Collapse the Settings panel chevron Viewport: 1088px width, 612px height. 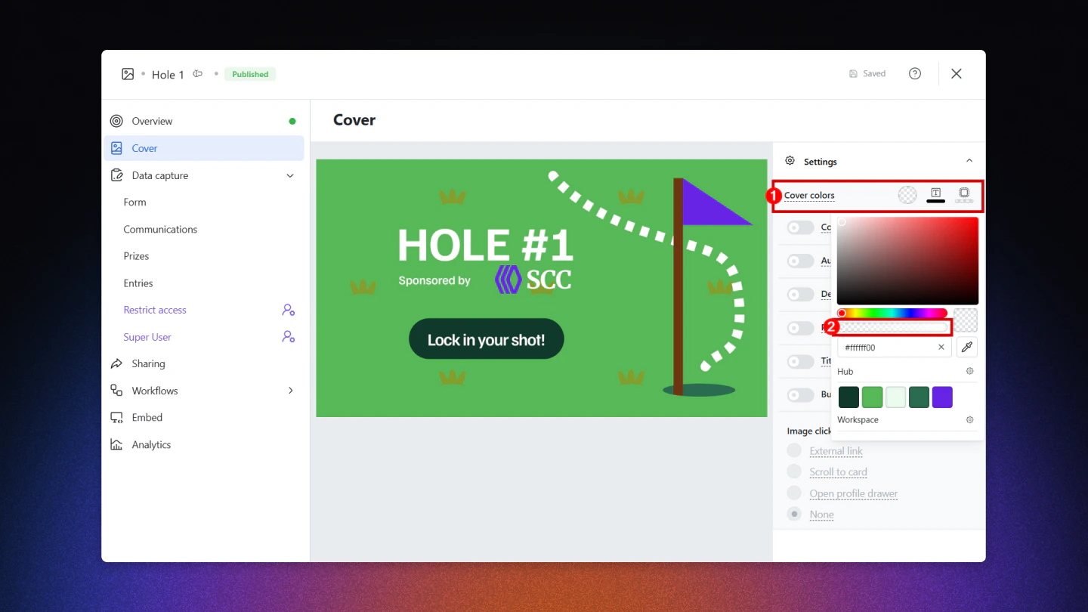[969, 161]
